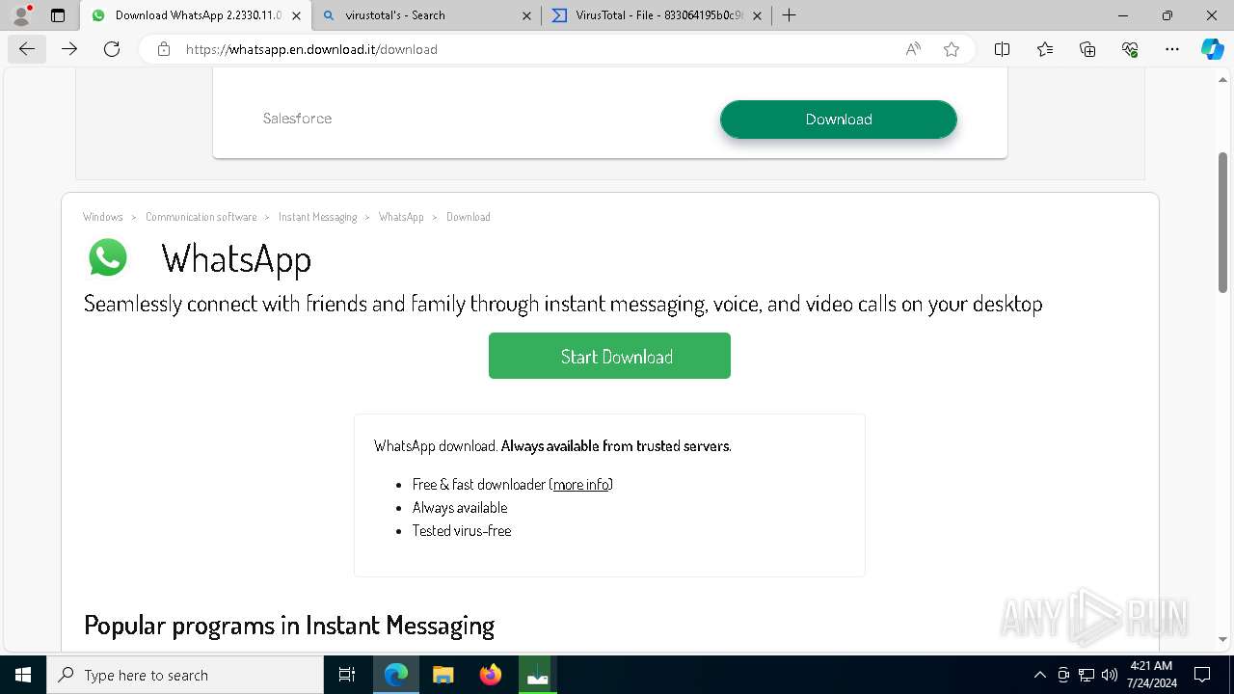Open network status tray icon

click(x=1086, y=675)
